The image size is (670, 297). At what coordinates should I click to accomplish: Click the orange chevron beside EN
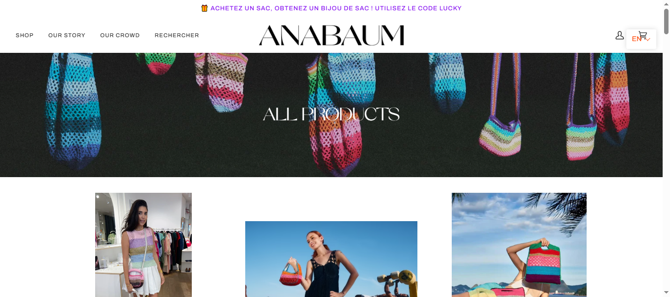pos(648,40)
